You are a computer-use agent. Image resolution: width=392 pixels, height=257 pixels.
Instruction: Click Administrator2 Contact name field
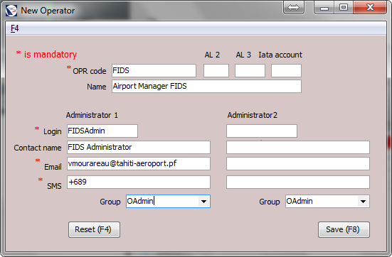point(298,147)
